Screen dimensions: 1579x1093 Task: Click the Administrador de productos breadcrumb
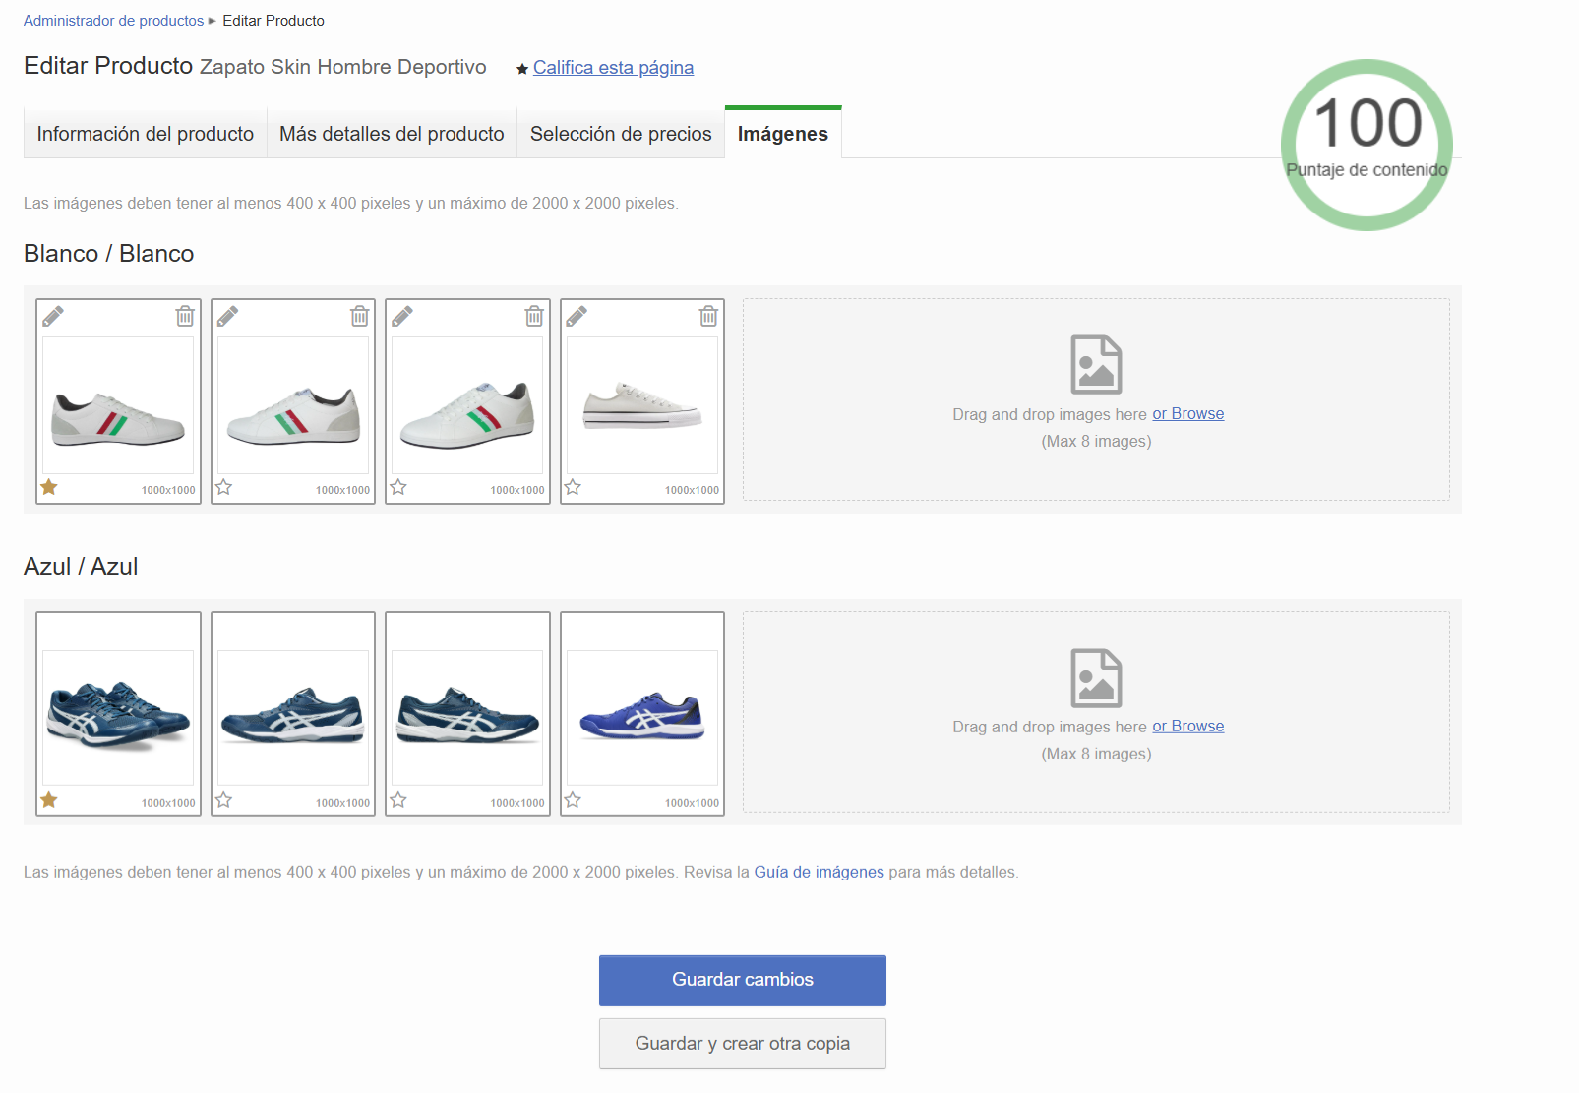coord(113,21)
